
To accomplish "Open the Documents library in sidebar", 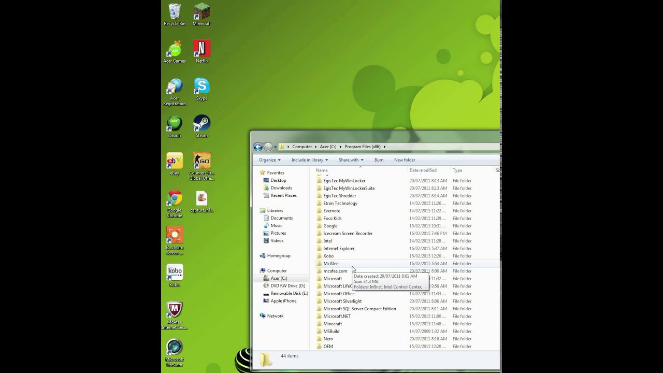I will tap(281, 218).
